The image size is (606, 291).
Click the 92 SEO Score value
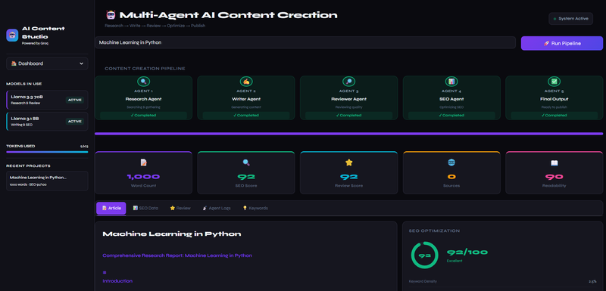pyautogui.click(x=246, y=177)
